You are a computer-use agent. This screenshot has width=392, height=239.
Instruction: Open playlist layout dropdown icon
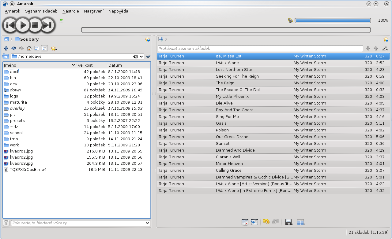click(301, 222)
